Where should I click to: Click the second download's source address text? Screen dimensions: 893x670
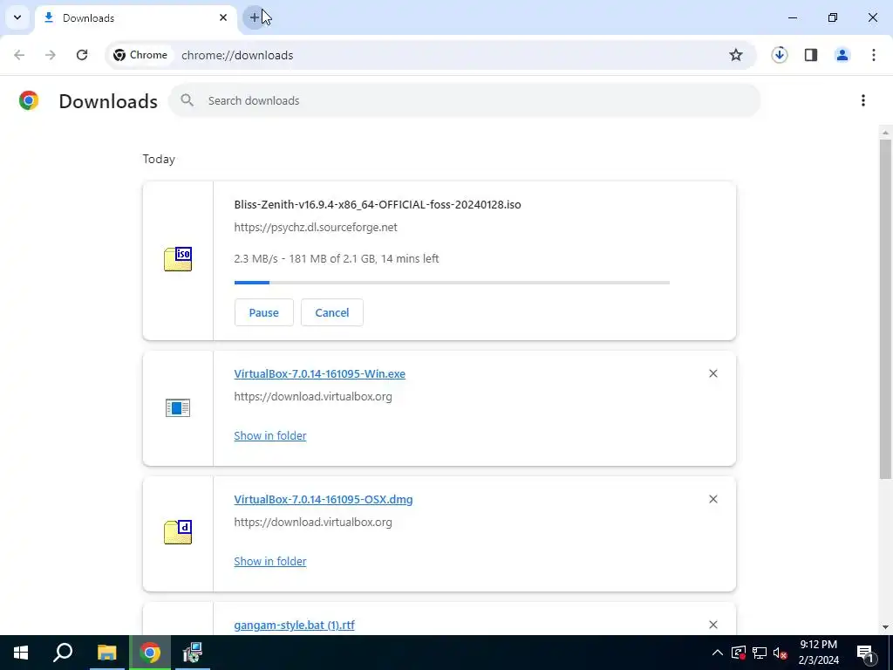[x=313, y=397]
